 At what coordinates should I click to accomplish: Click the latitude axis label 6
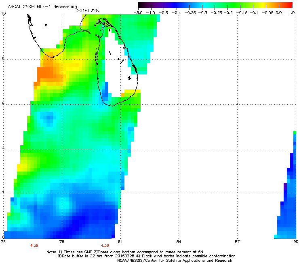pos(3,103)
